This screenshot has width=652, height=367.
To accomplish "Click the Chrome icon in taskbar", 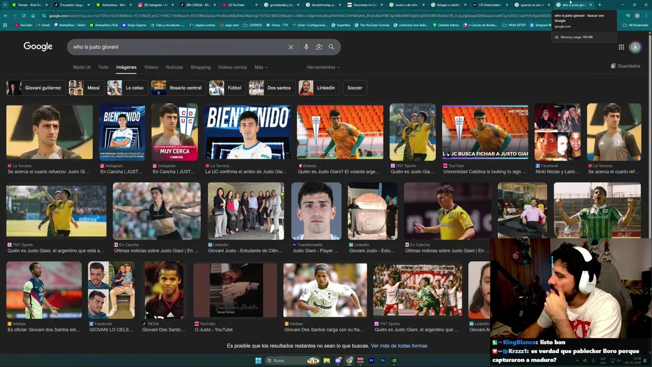I will pyautogui.click(x=349, y=360).
